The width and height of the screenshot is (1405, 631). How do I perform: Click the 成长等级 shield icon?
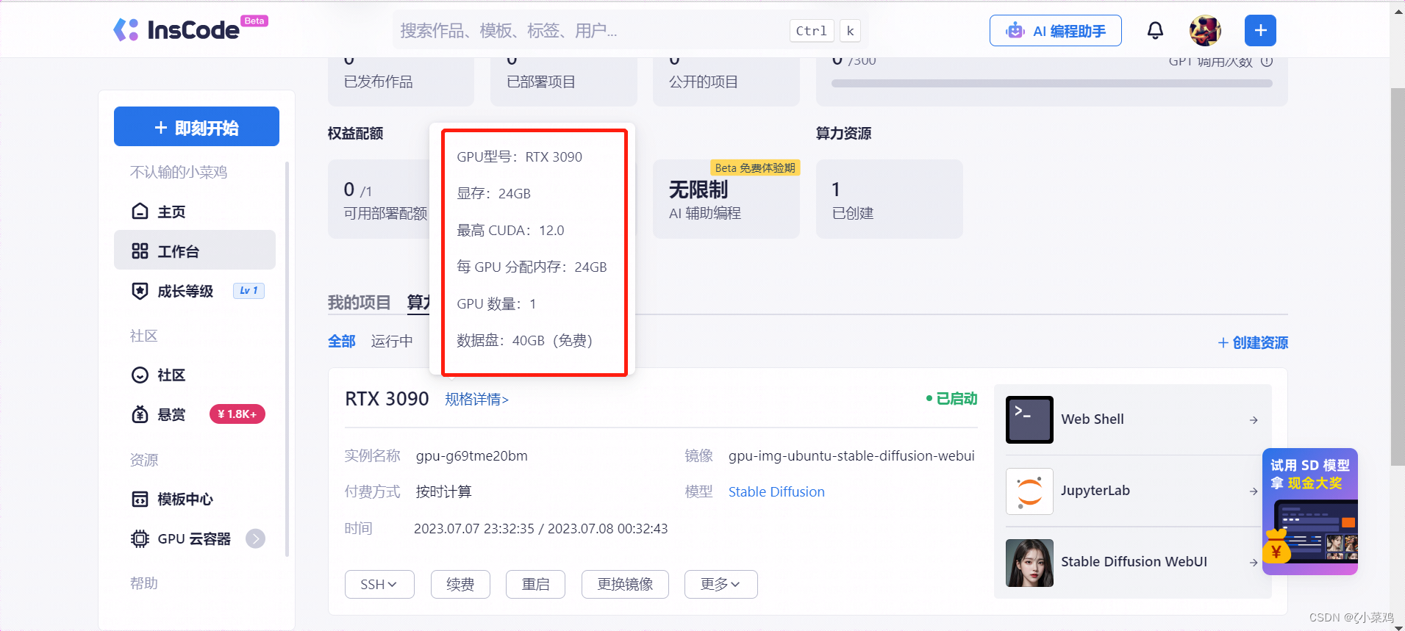[x=140, y=291]
